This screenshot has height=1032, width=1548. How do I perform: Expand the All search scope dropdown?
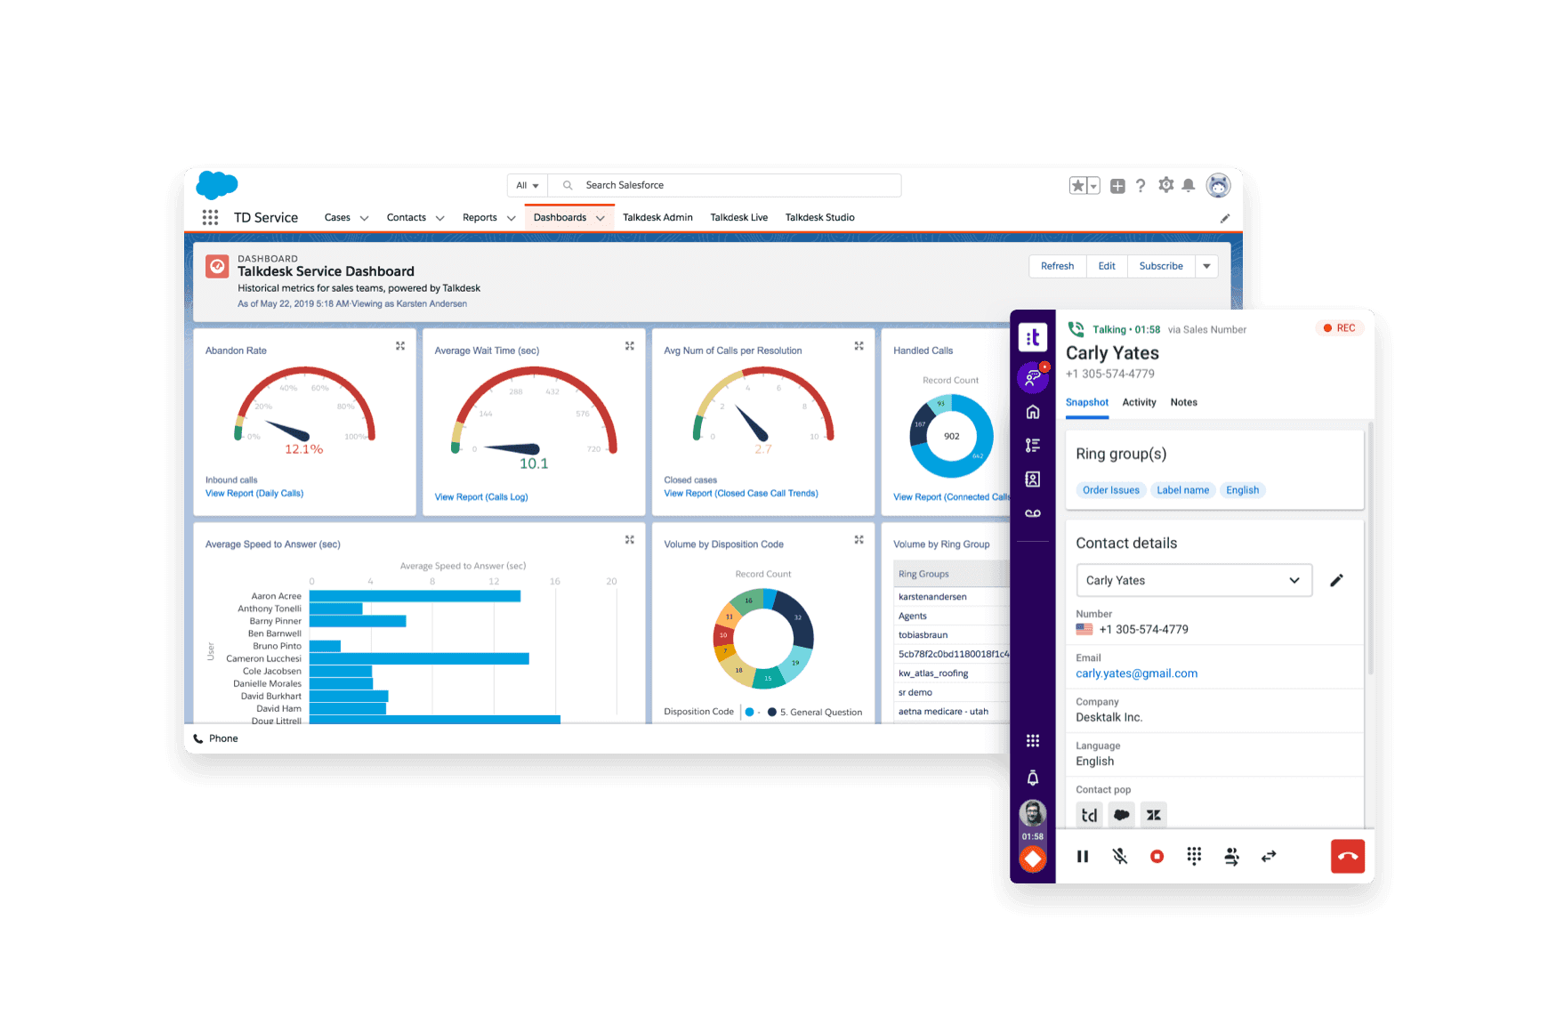coord(528,185)
